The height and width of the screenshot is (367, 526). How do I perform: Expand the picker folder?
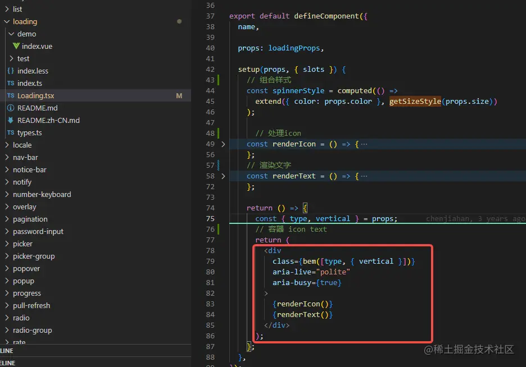[x=7, y=244]
